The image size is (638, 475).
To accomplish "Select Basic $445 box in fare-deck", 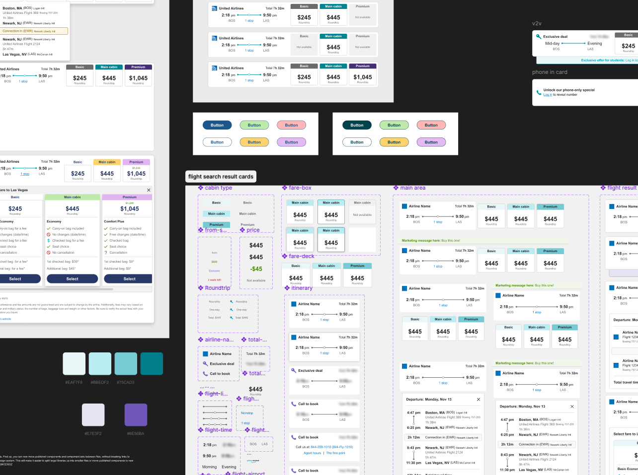I will (x=296, y=275).
